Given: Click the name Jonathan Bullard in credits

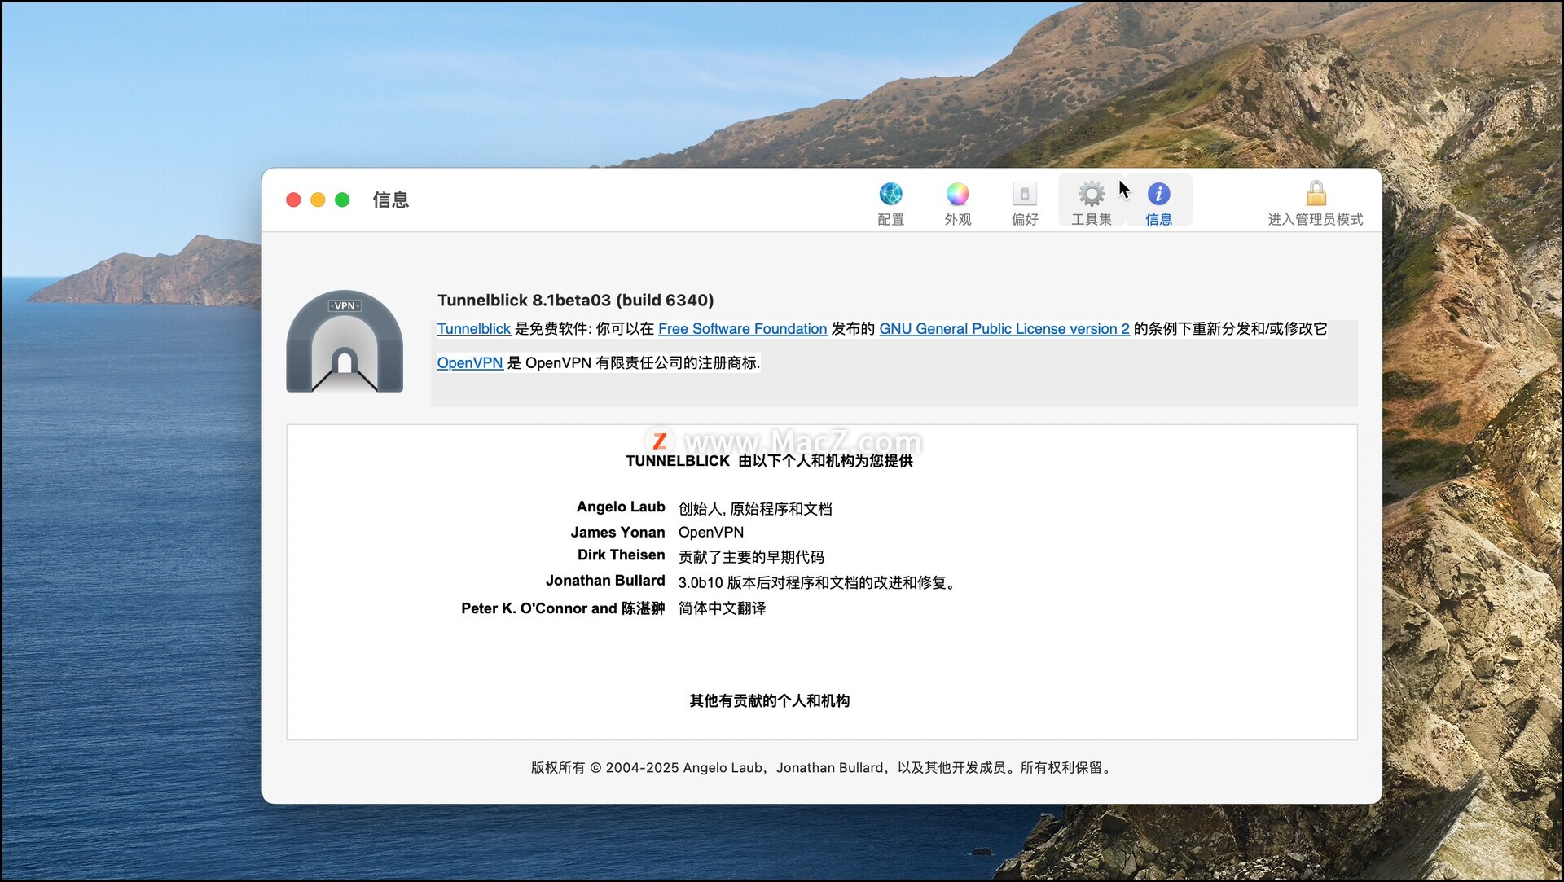Looking at the screenshot, I should point(605,581).
